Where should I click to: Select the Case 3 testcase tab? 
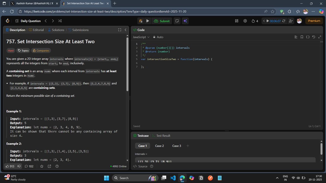[x=176, y=146]
